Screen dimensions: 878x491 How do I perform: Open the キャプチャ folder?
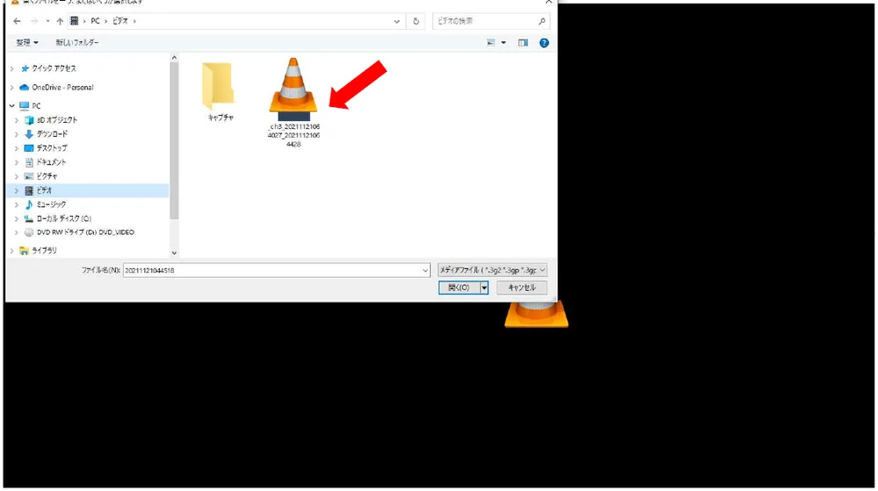pos(219,92)
